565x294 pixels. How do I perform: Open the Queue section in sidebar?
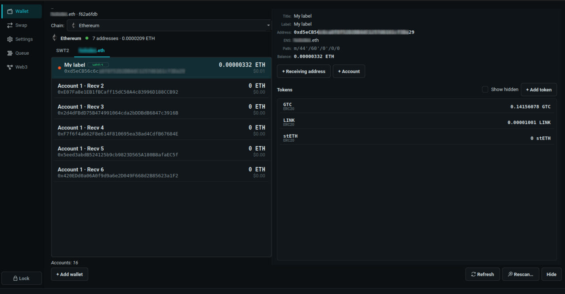22,53
